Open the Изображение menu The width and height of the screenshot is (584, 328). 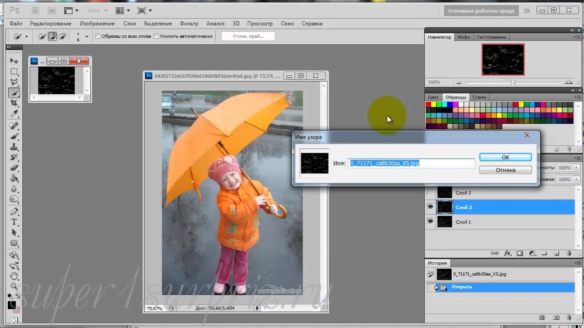[97, 24]
